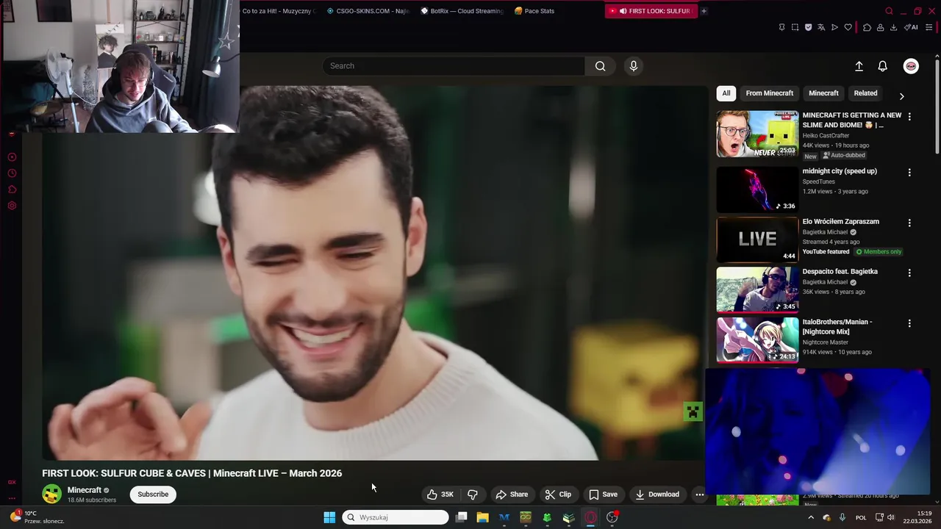Open the Minecraft channel avatar

click(x=51, y=494)
